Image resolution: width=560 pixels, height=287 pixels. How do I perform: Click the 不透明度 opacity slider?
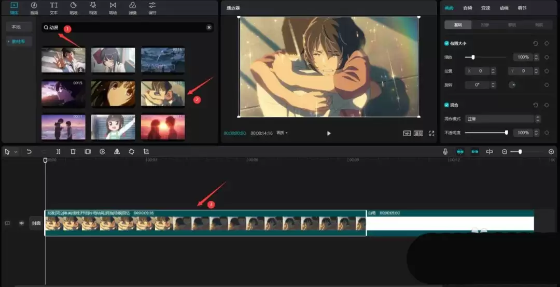click(486, 133)
